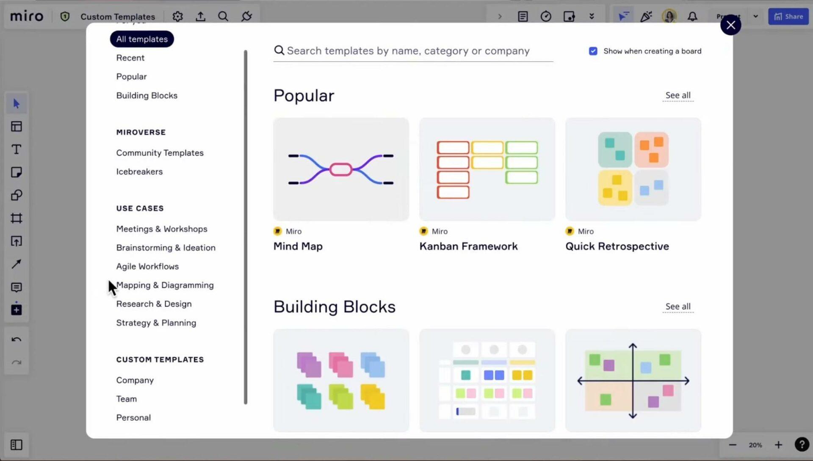
Task: Select the Frame tool
Action: click(16, 218)
